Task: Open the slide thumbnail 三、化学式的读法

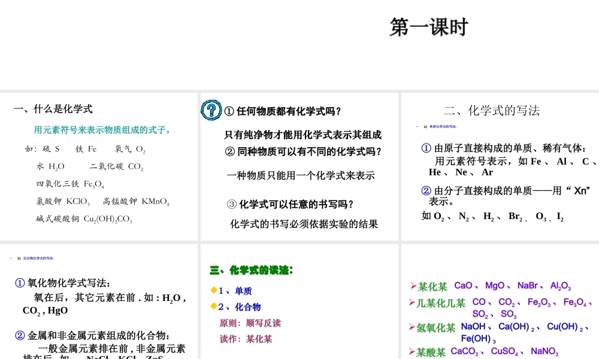Action: pyautogui.click(x=299, y=302)
